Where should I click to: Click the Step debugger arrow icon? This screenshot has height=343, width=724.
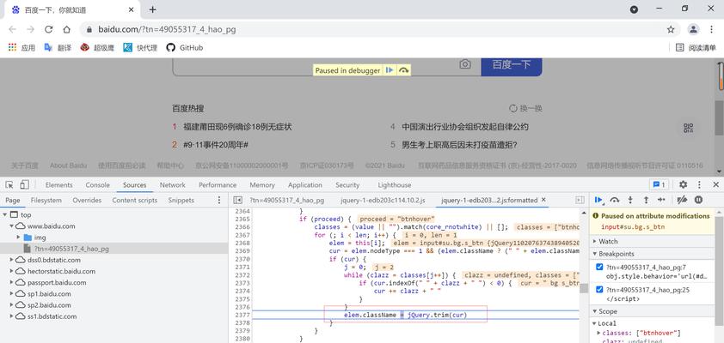[661, 200]
